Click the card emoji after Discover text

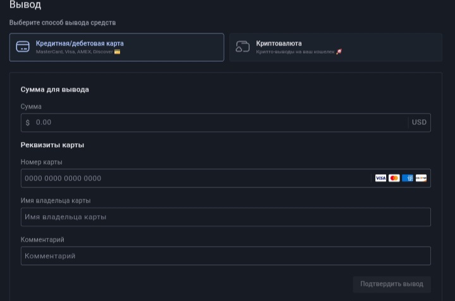[118, 52]
